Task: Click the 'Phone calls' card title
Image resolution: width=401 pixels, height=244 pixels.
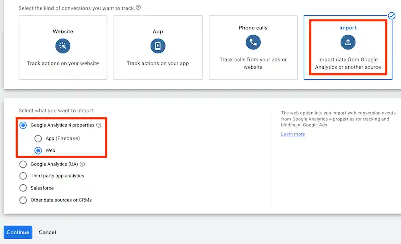Action: 253,28
